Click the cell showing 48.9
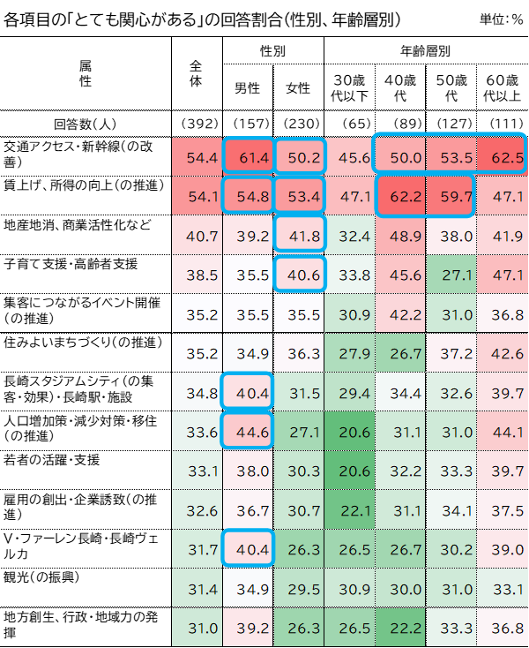The width and height of the screenshot is (529, 648). pyautogui.click(x=400, y=236)
